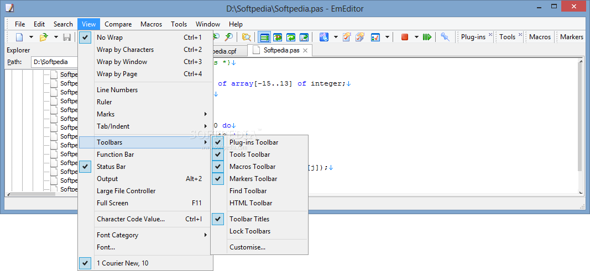Enable the Find Toolbar option
The image size is (590, 271).
pyautogui.click(x=260, y=190)
